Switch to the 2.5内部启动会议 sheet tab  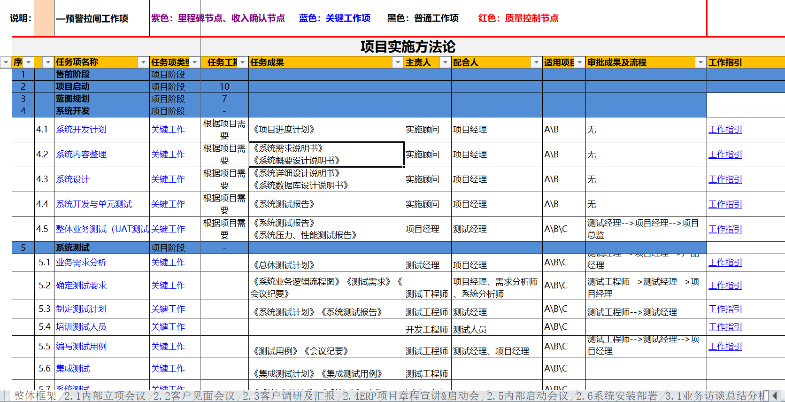(x=527, y=396)
